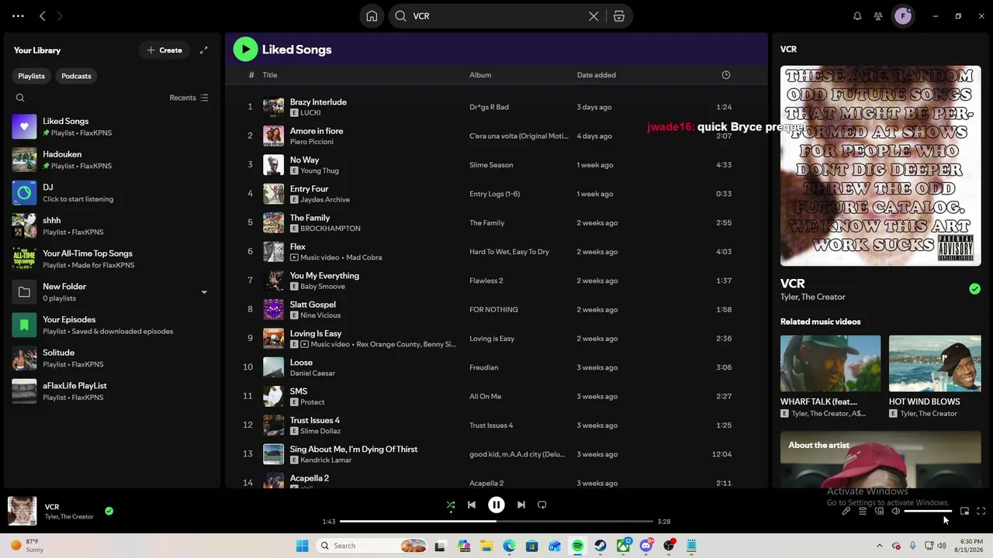The width and height of the screenshot is (993, 558).
Task: Open File Explorer from the taskbar
Action: (486, 546)
